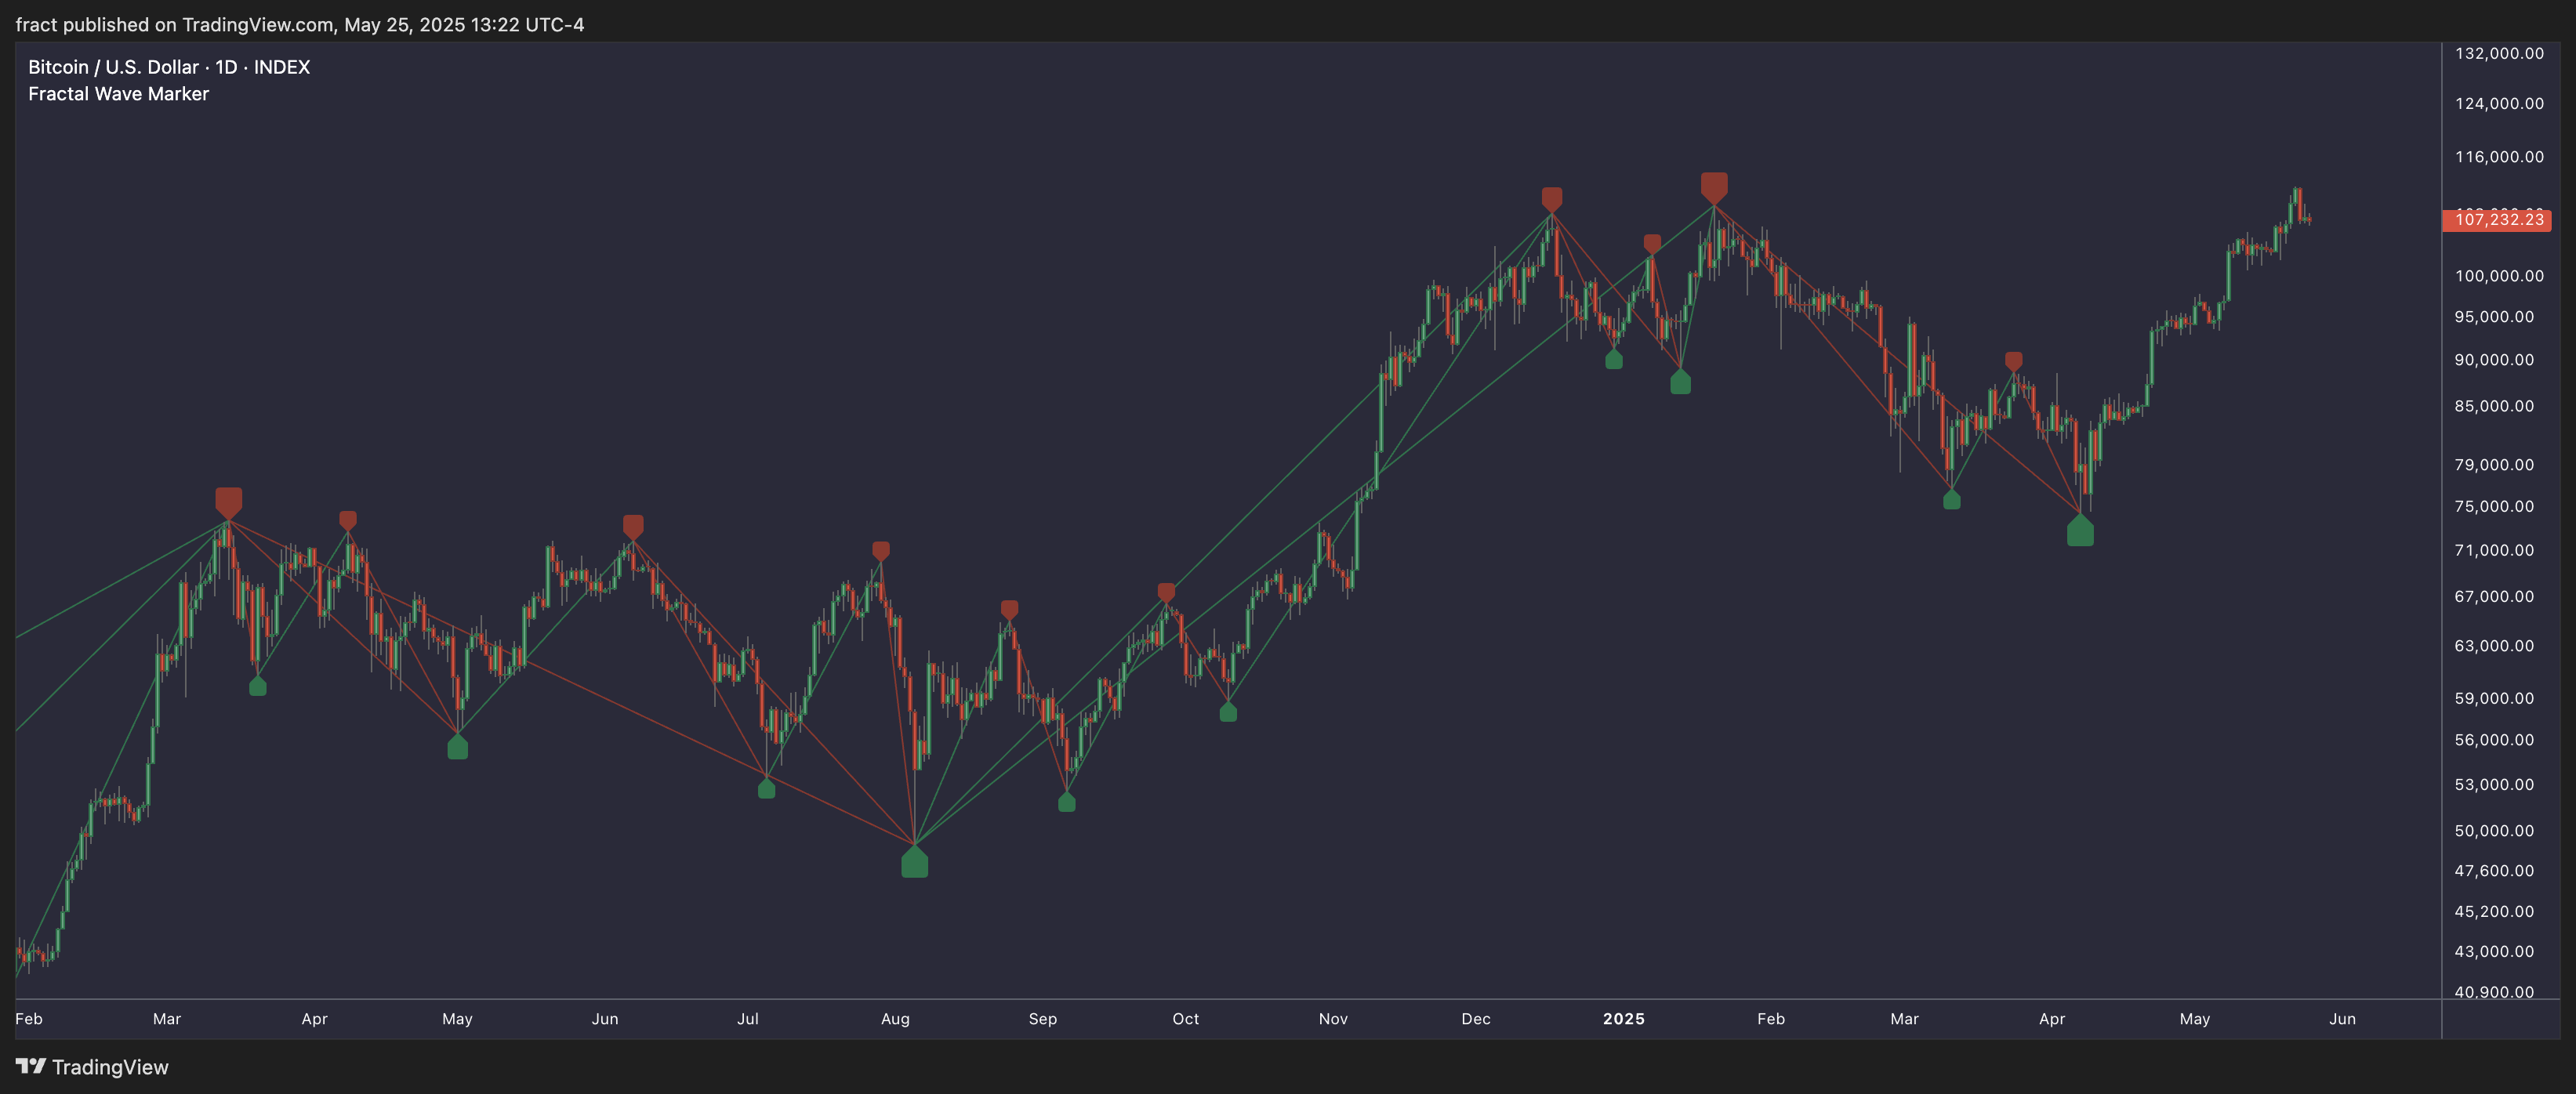Click the 40,900.00 price axis label

[2494, 991]
